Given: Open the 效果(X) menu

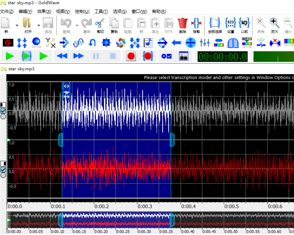Looking at the screenshot, I should [44, 11].
